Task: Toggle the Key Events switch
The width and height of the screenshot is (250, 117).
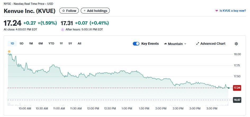Action: click(x=136, y=44)
